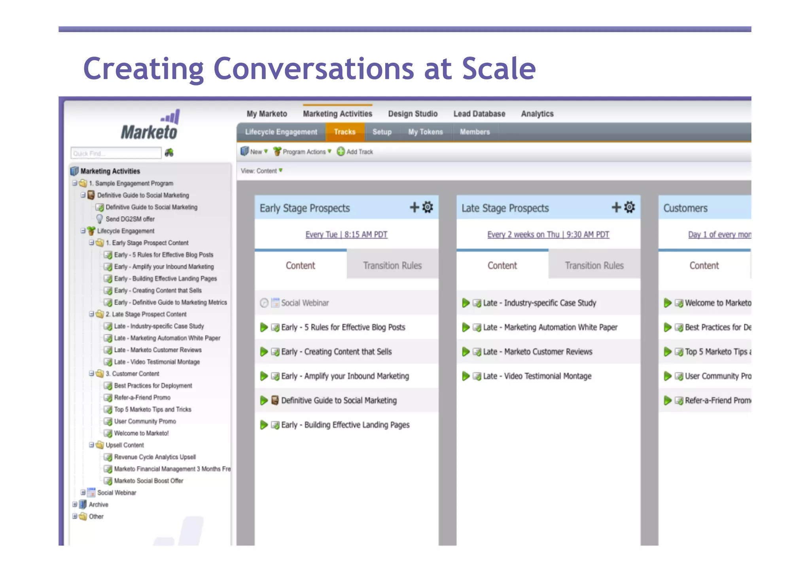Collapse the Definitive Guide to Social Marketing node
This screenshot has height=572, width=810.
(83, 195)
